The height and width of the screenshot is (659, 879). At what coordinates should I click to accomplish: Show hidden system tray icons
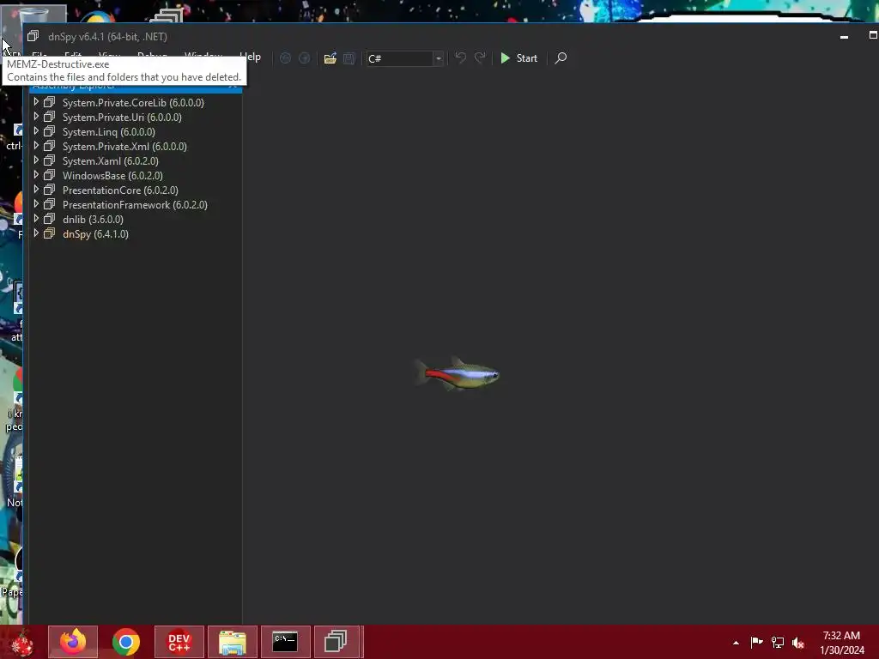[736, 643]
